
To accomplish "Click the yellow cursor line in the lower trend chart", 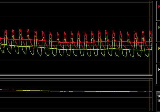I will coord(149,95).
